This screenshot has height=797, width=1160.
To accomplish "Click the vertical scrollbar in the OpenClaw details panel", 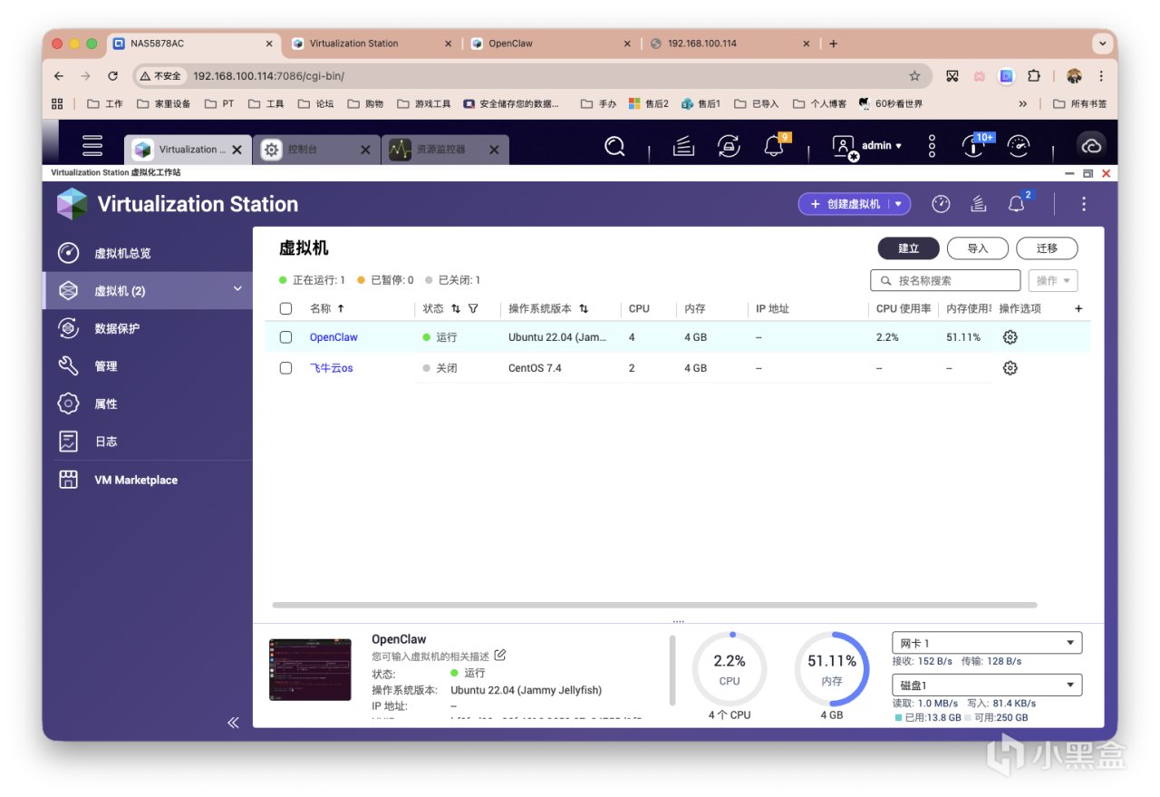I will (x=672, y=669).
